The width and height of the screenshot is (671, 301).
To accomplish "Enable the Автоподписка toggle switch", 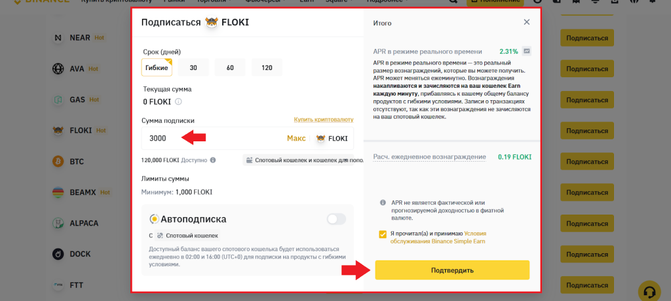I will [x=336, y=219].
